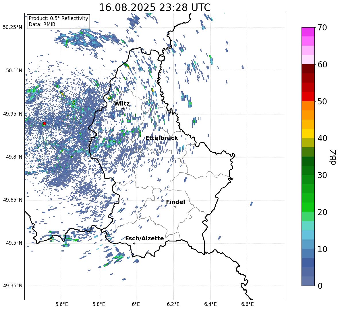Image resolution: width=340 pixels, height=310 pixels.
Task: Click the dBZ colorbar label
Action: pyautogui.click(x=333, y=157)
